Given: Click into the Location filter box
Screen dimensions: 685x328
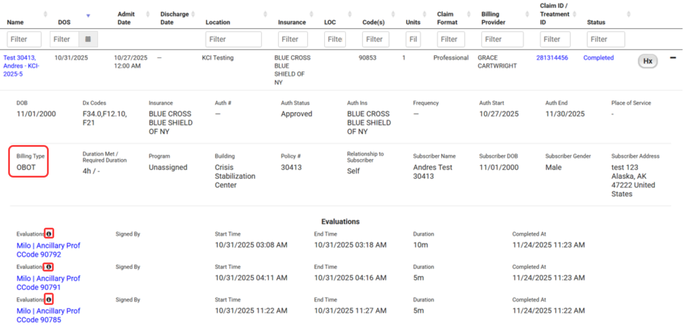Looking at the screenshot, I should coord(233,39).
